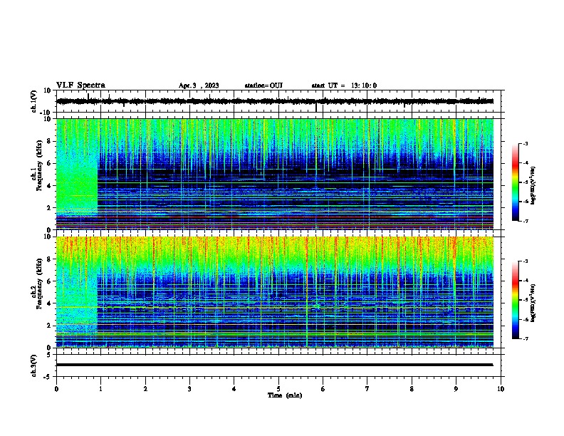Click the "Time (min)" x-axis label
This screenshot has width=564, height=436.
pos(285,395)
